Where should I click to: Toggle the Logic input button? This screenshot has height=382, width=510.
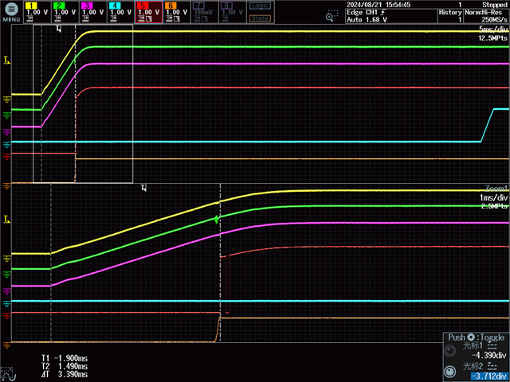pos(261,6)
